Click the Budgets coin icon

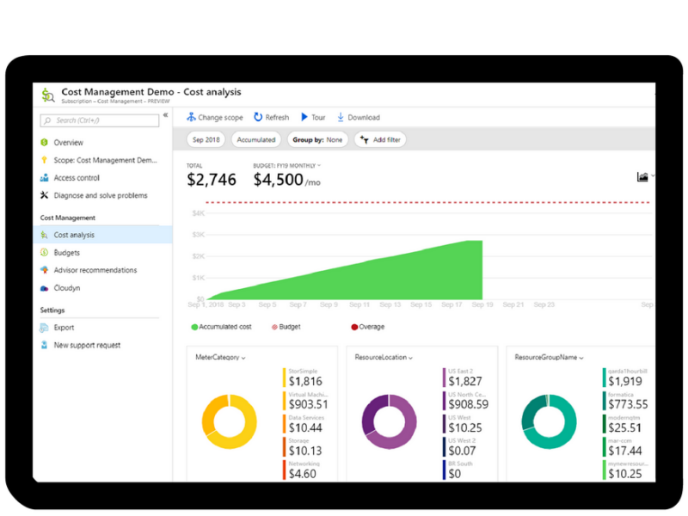coord(44,252)
